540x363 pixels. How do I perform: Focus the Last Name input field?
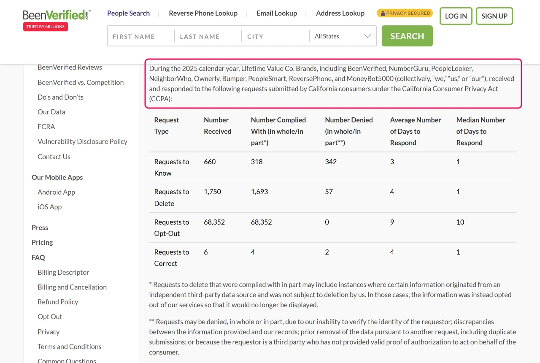click(x=208, y=36)
